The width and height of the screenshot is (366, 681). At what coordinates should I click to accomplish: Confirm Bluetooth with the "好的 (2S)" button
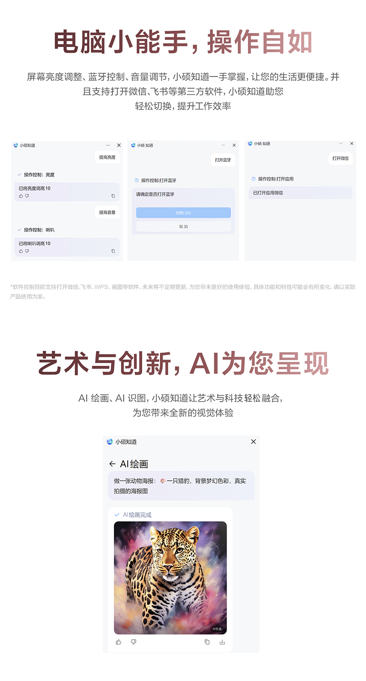pos(183,212)
